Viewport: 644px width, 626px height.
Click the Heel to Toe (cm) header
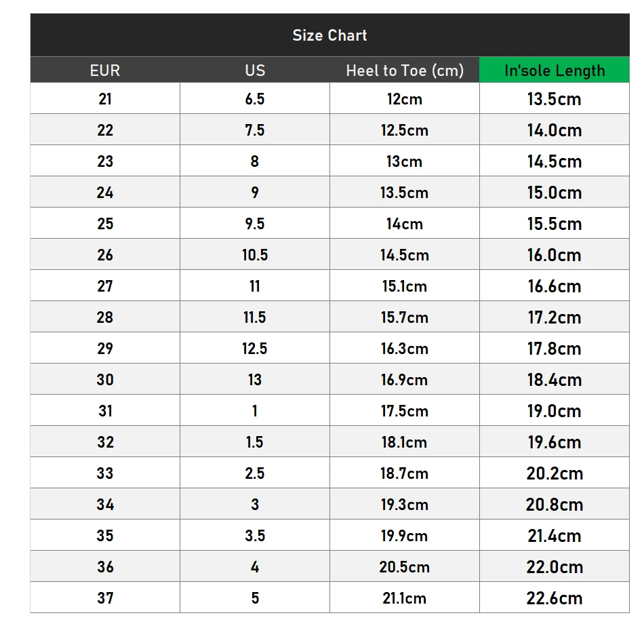[405, 70]
